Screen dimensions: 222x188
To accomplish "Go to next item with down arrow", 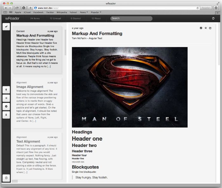I will pyautogui.click(x=6, y=115).
